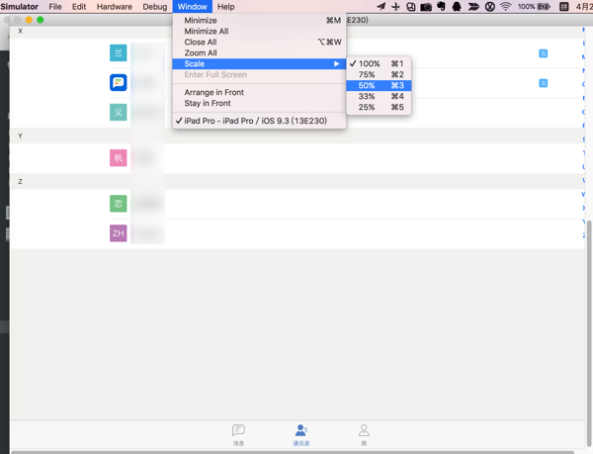This screenshot has height=454, width=593.
Task: Click the Z section header
Action: pos(297,182)
